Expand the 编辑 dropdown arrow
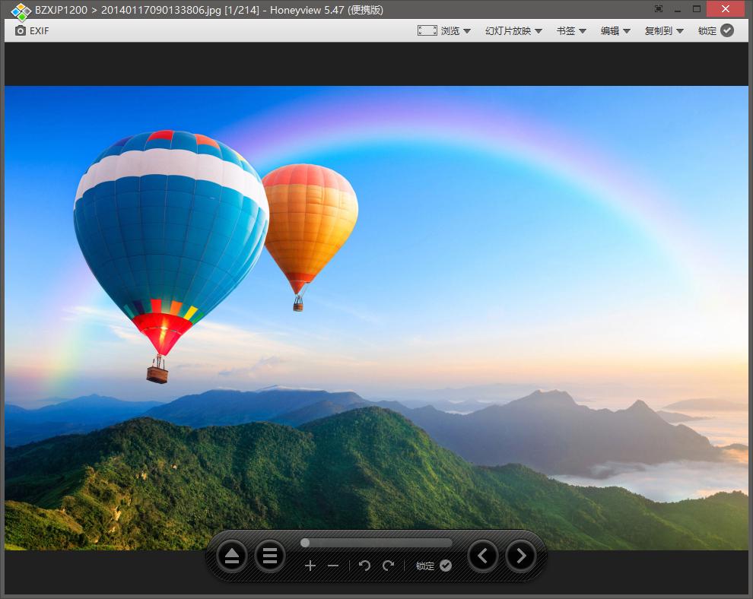This screenshot has height=599, width=753. tap(627, 31)
